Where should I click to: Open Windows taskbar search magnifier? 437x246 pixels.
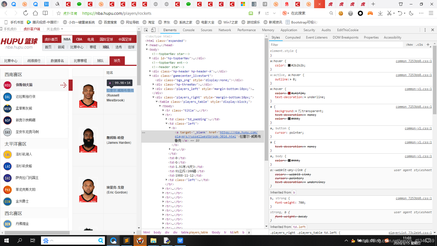click(x=20, y=241)
